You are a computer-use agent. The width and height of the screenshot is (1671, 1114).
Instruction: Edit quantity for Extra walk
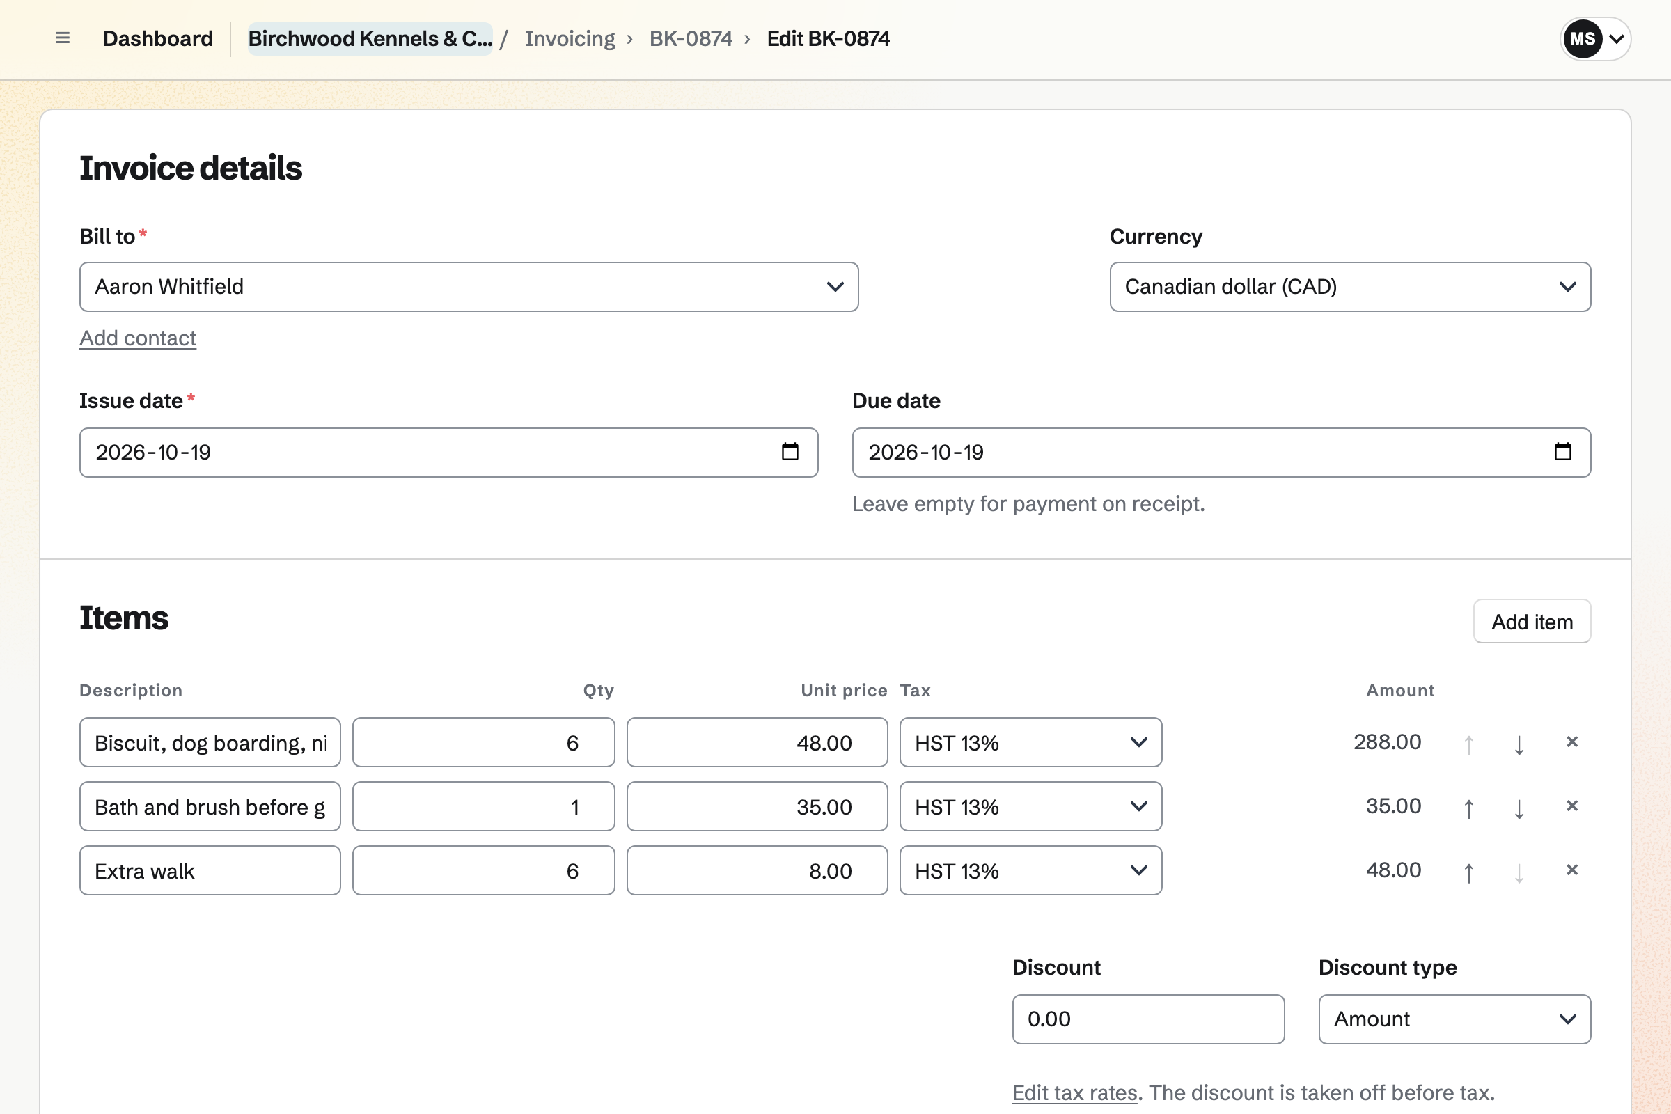point(484,870)
